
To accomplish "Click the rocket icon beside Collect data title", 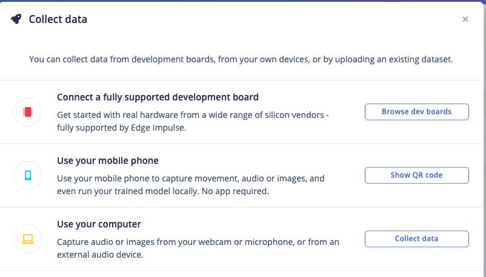I will 16,19.
